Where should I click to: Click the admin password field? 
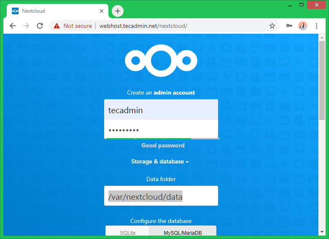coord(161,129)
